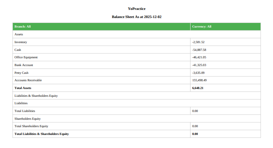Click the Total Shareholders Equity label
Screen dimensions: 273x148
[31, 126]
